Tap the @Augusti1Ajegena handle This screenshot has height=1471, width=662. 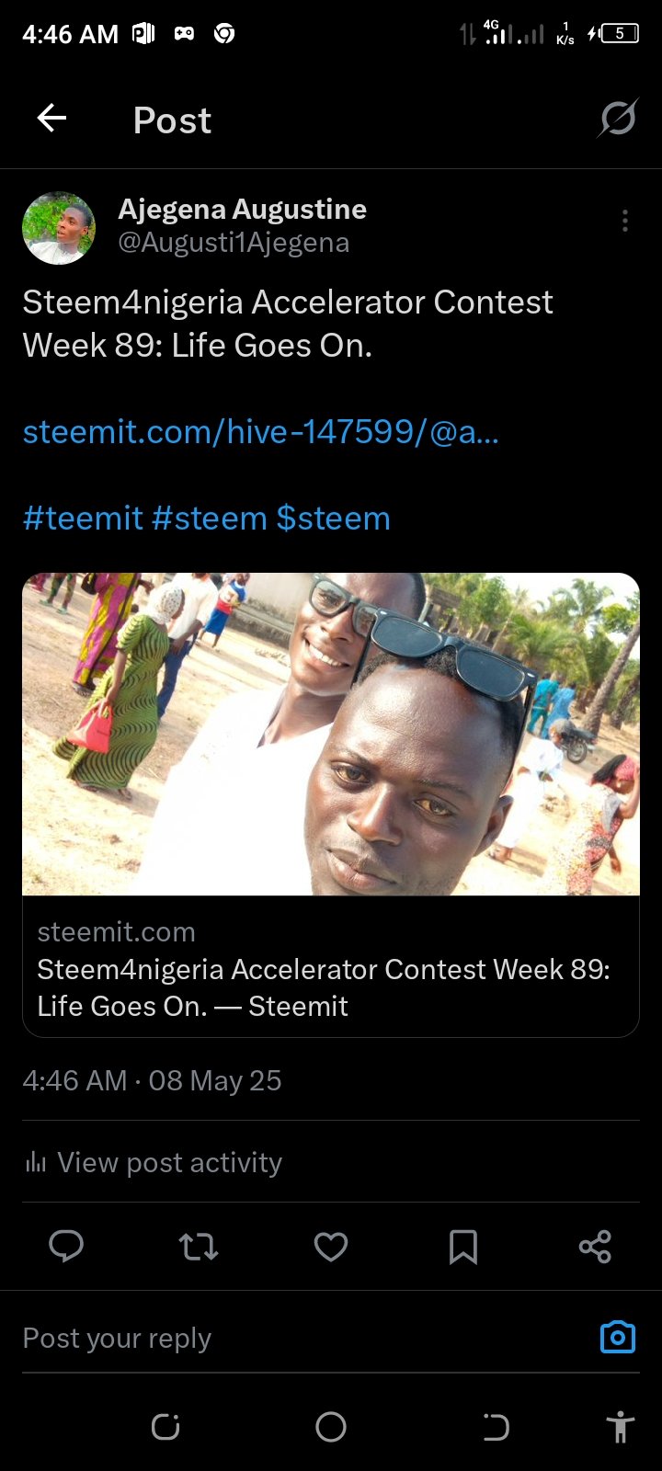(x=234, y=243)
